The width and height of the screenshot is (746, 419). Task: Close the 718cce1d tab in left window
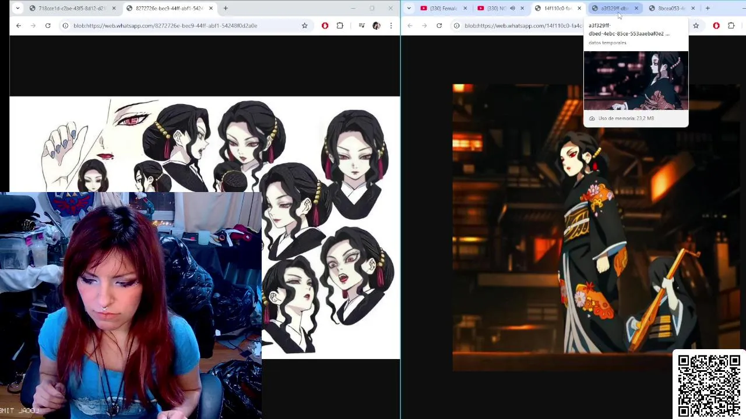[x=114, y=8]
